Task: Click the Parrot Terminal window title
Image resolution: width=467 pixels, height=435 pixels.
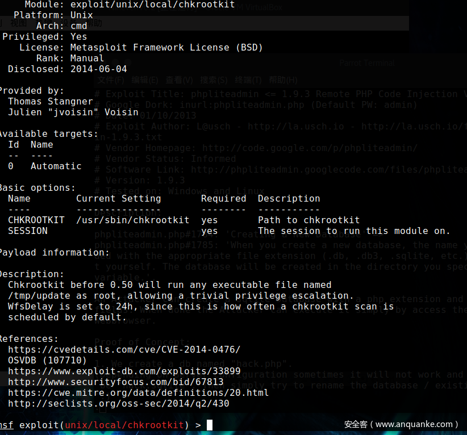Action: click(366, 63)
